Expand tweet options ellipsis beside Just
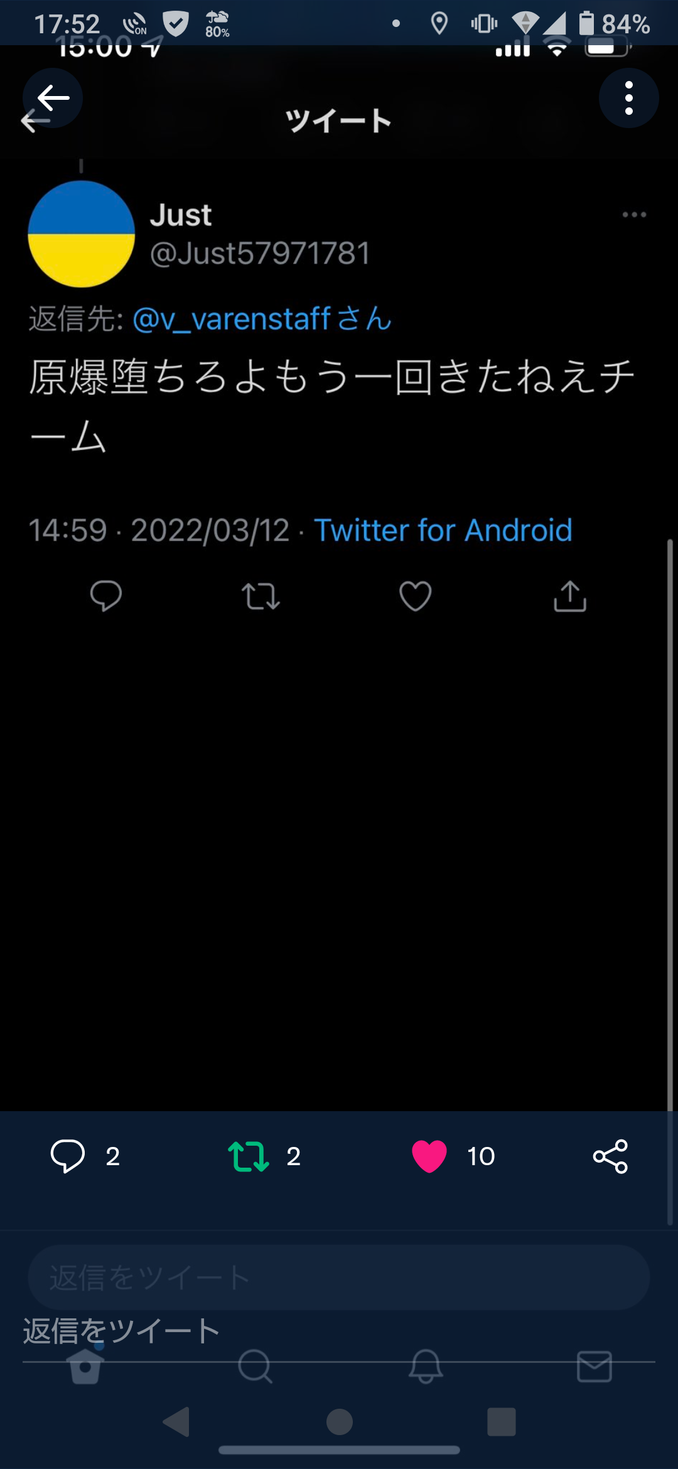 pyautogui.click(x=634, y=215)
